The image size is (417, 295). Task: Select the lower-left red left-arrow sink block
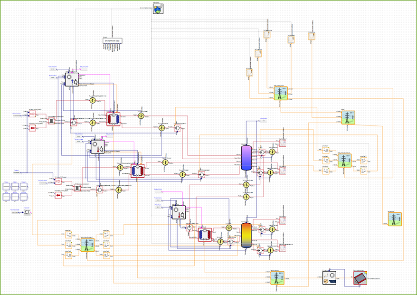point(58,195)
